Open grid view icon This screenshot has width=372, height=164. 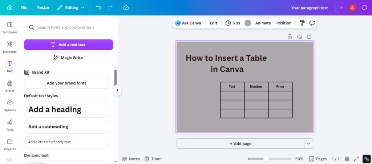pos(347,159)
